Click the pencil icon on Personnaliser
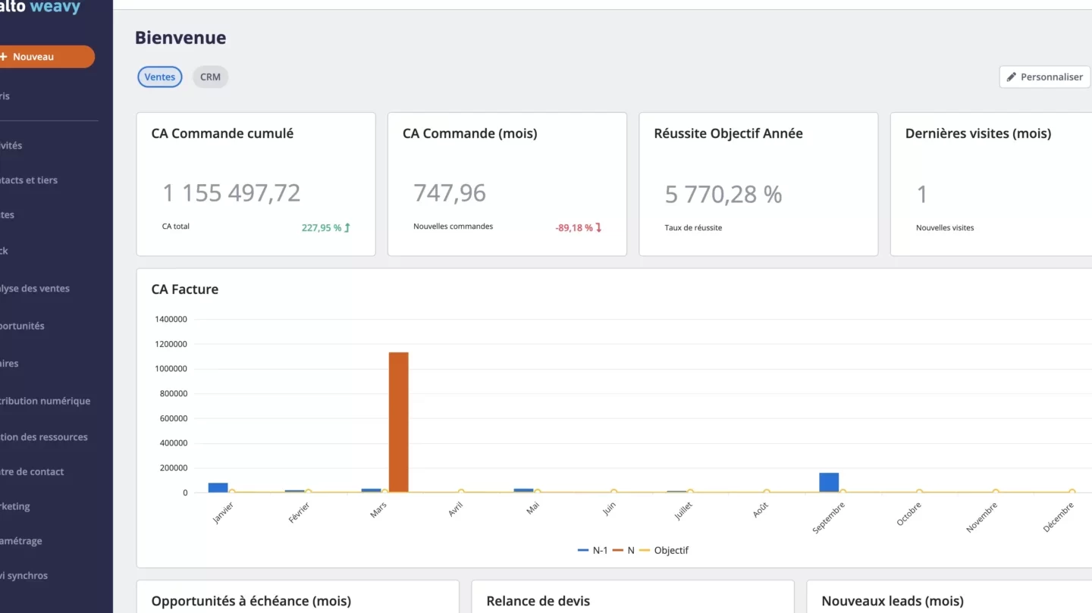 coord(1011,77)
